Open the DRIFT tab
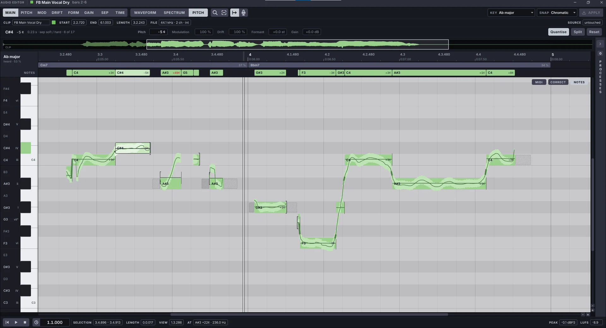The height and width of the screenshot is (328, 606). 57,13
